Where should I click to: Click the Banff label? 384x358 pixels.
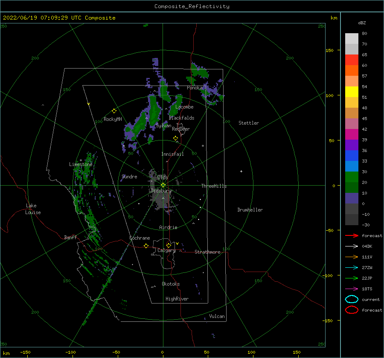tap(70, 238)
